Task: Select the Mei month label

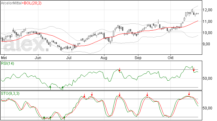Action: [x=4, y=58]
